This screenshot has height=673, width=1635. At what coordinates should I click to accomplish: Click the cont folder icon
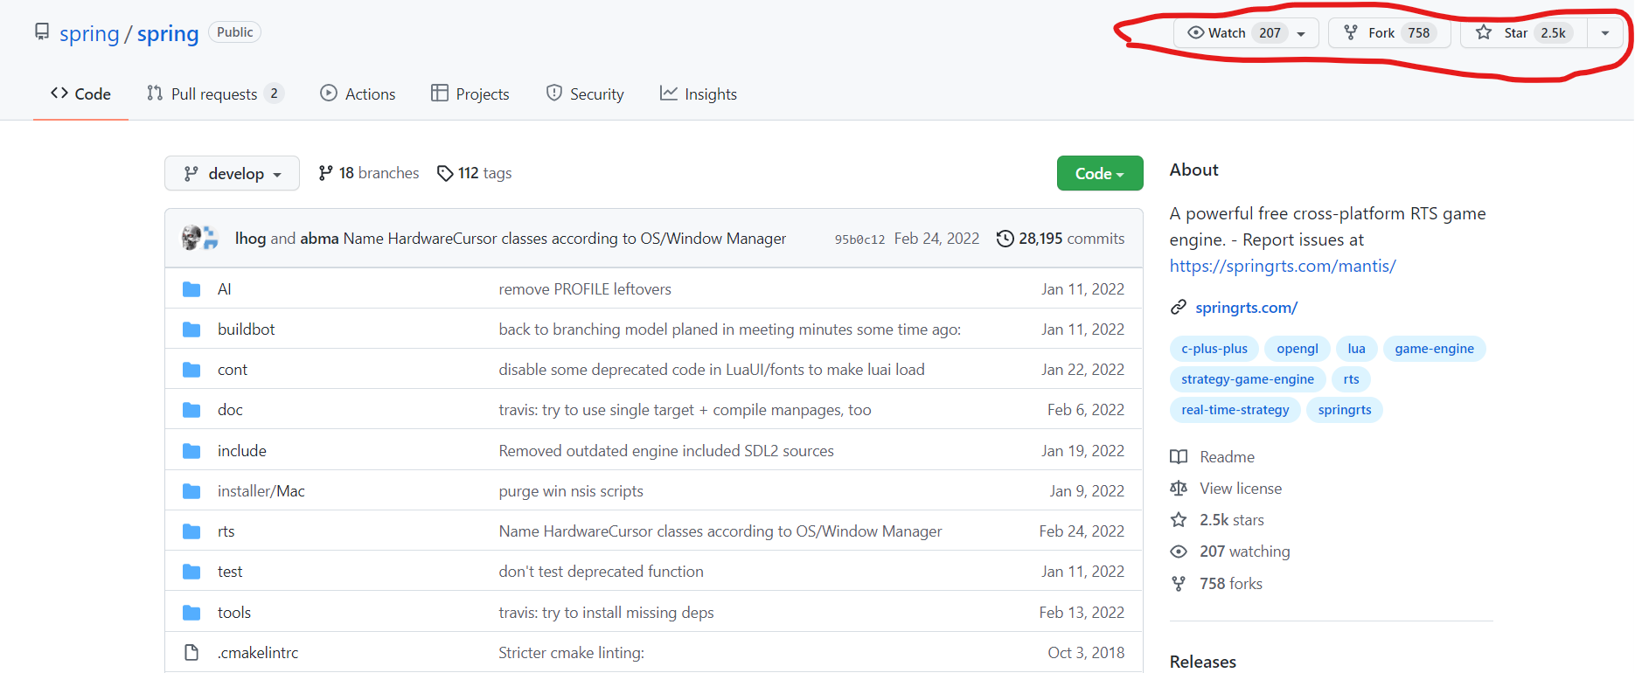coord(191,370)
